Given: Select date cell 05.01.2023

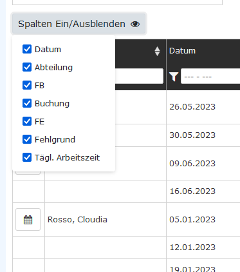Looking at the screenshot, I should (x=192, y=220).
